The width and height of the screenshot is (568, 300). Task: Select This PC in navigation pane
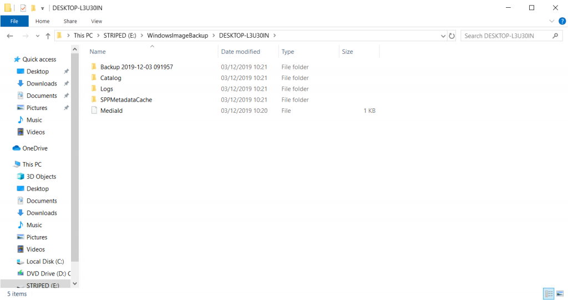32,164
